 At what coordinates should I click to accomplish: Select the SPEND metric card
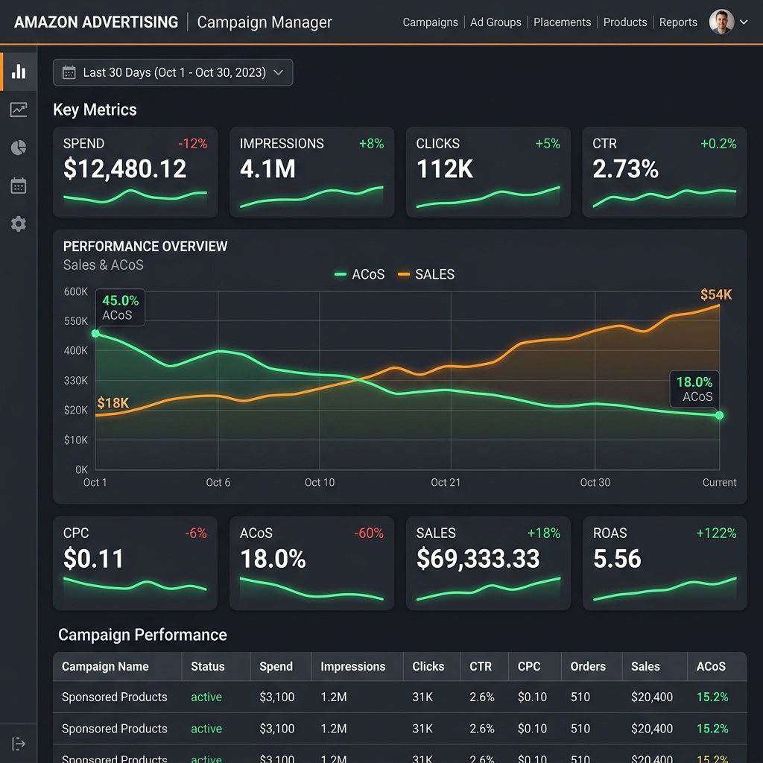[x=136, y=172]
